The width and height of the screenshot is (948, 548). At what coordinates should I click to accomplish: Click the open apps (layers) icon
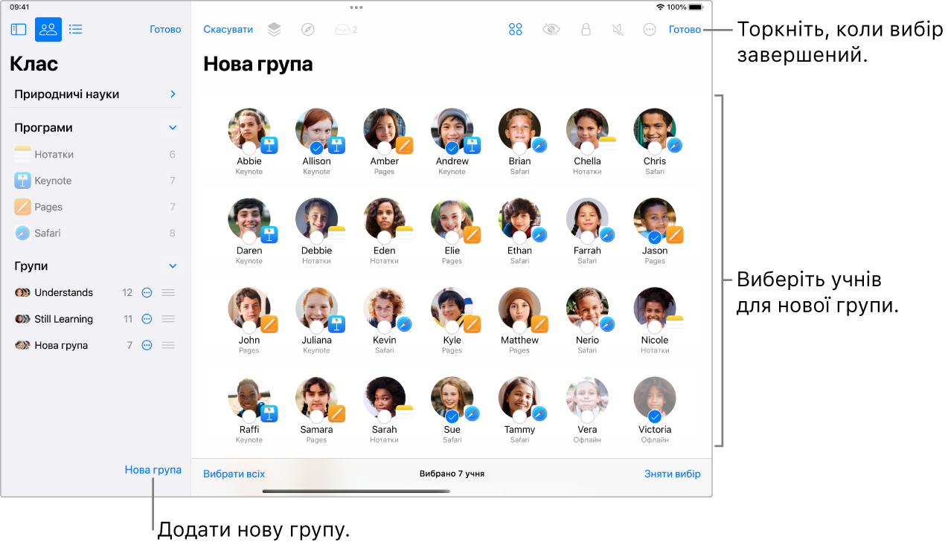[x=273, y=29]
